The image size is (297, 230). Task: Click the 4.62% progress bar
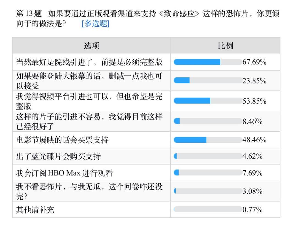pos(208,156)
